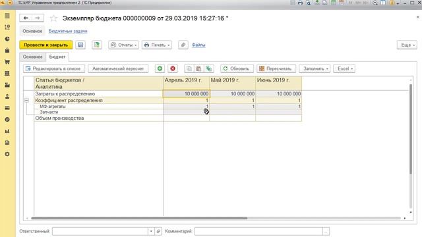Click the horizontal scrollbar thumb
Image resolution: width=422 pixels, height=237 pixels.
tap(139, 218)
